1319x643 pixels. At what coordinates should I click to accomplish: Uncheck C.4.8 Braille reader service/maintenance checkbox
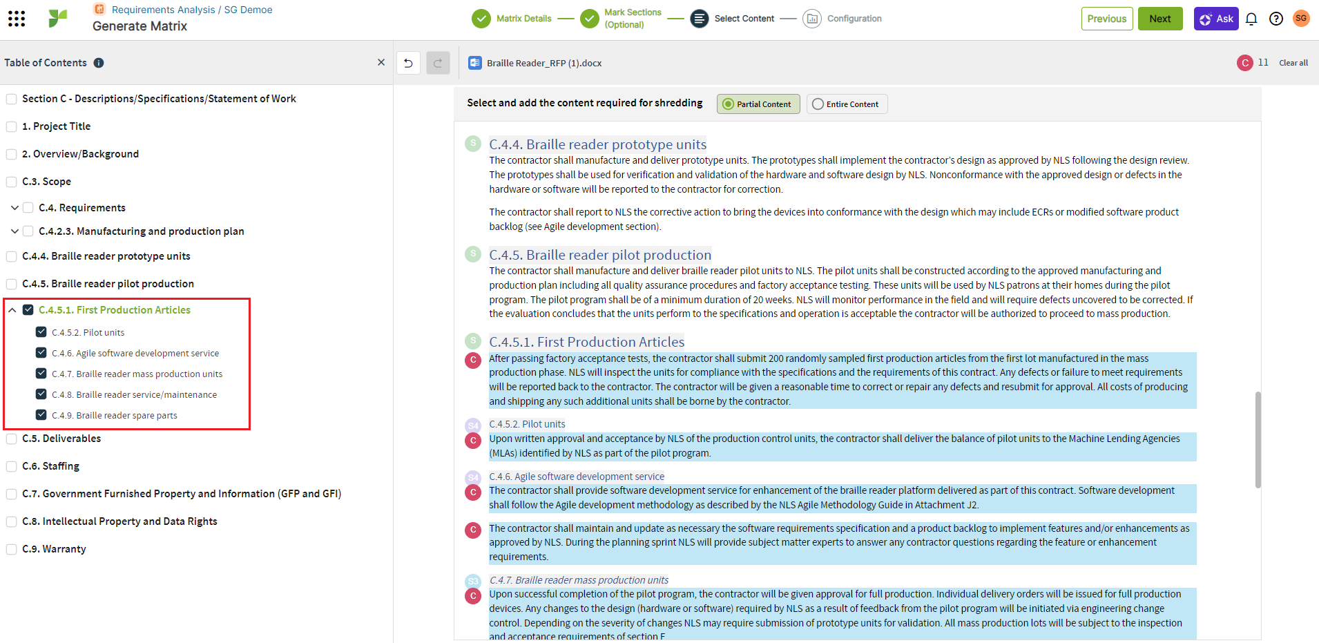click(x=41, y=394)
